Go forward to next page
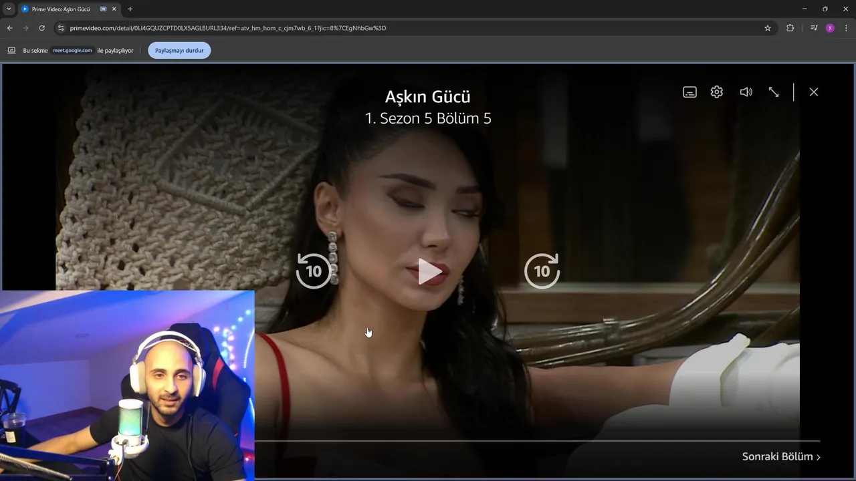 point(25,28)
